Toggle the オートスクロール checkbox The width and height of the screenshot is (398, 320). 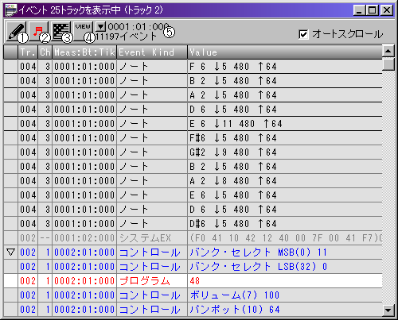pyautogui.click(x=303, y=34)
